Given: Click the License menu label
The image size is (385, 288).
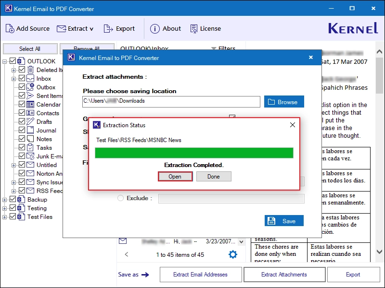Looking at the screenshot, I should click(x=210, y=29).
